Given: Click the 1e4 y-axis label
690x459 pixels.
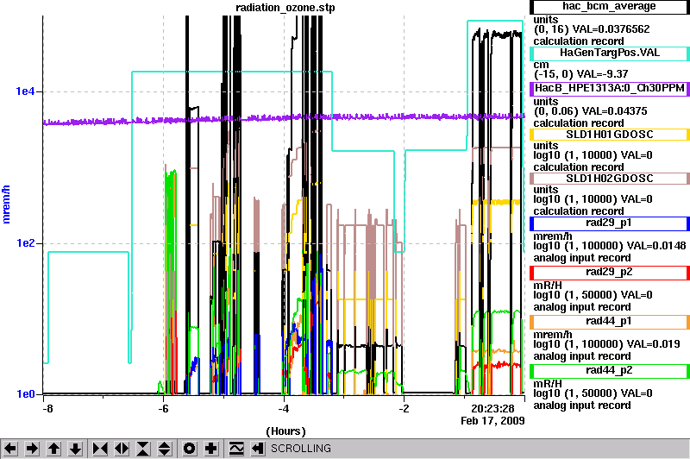Looking at the screenshot, I should point(25,91).
